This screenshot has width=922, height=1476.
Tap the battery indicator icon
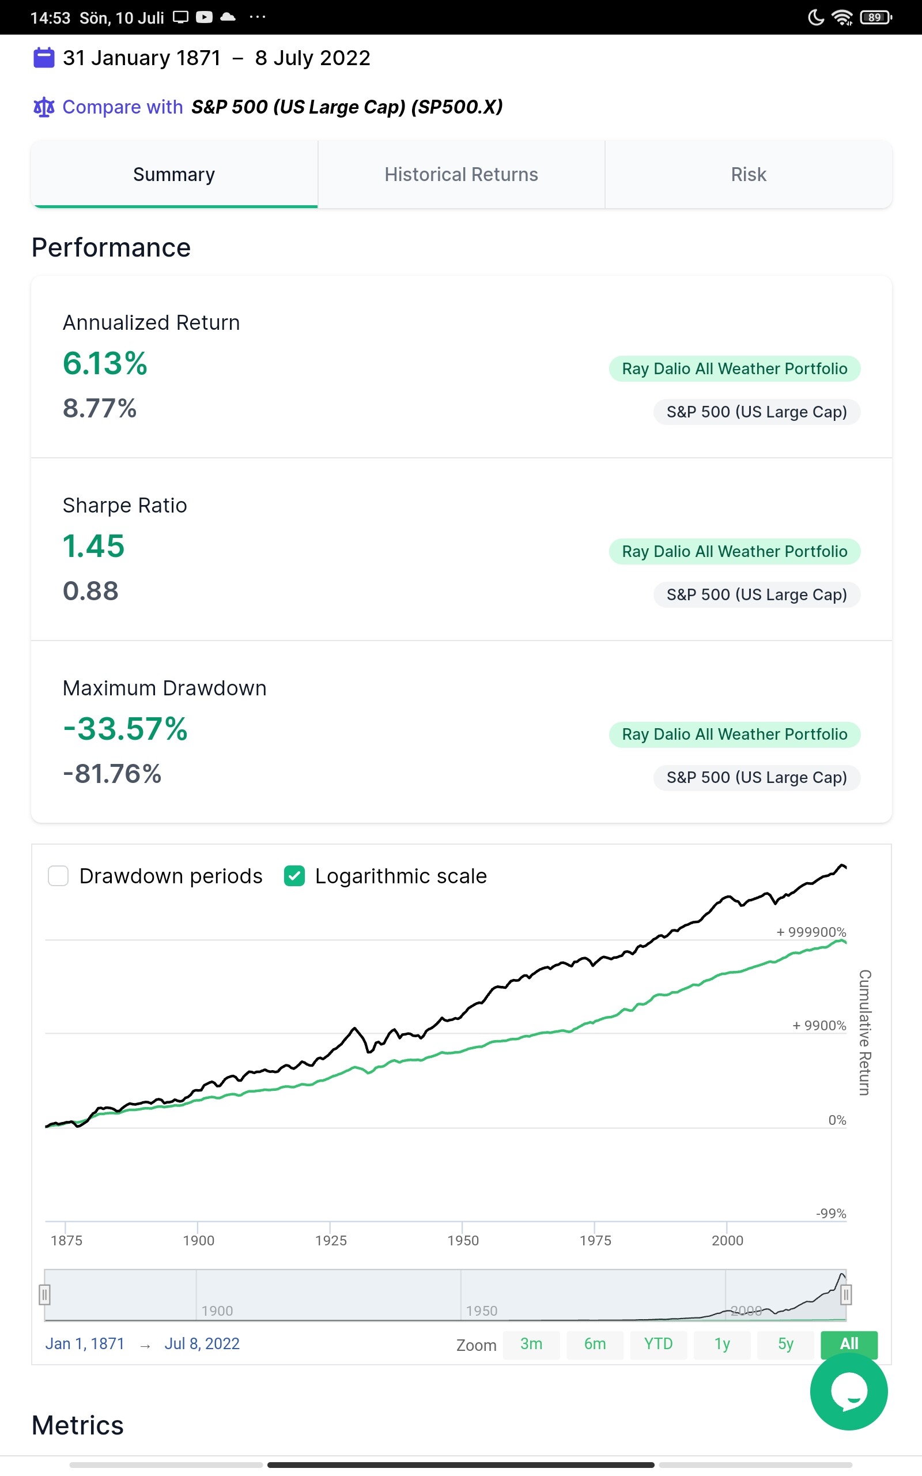pyautogui.click(x=875, y=18)
